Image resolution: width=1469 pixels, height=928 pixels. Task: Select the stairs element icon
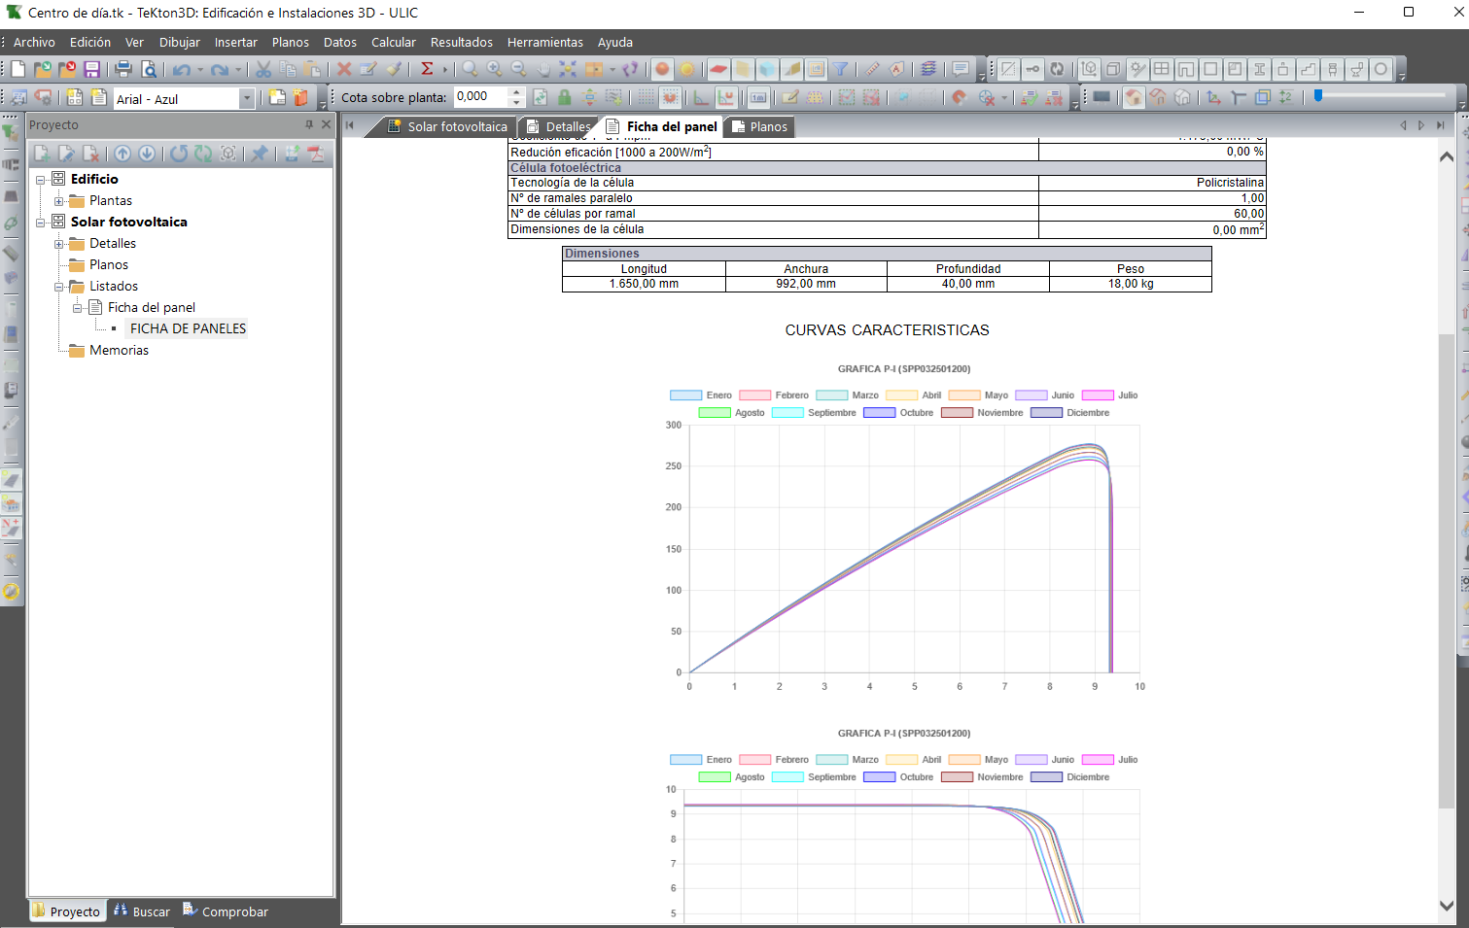click(1308, 69)
